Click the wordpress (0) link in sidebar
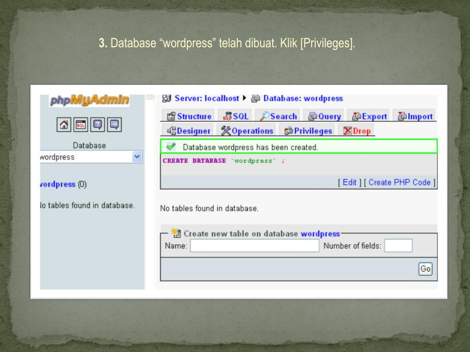470x352 pixels. coord(63,184)
